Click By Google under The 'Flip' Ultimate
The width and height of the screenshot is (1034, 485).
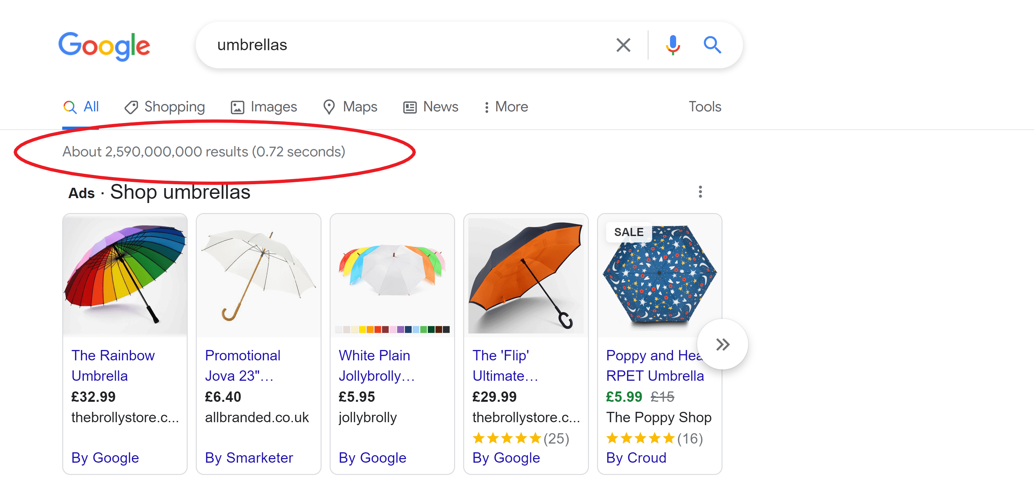click(x=506, y=458)
